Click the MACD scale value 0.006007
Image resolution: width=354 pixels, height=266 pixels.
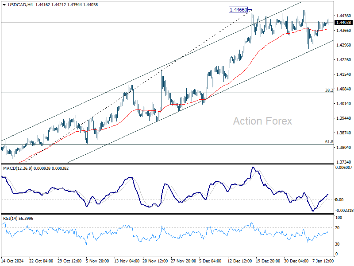344,168
